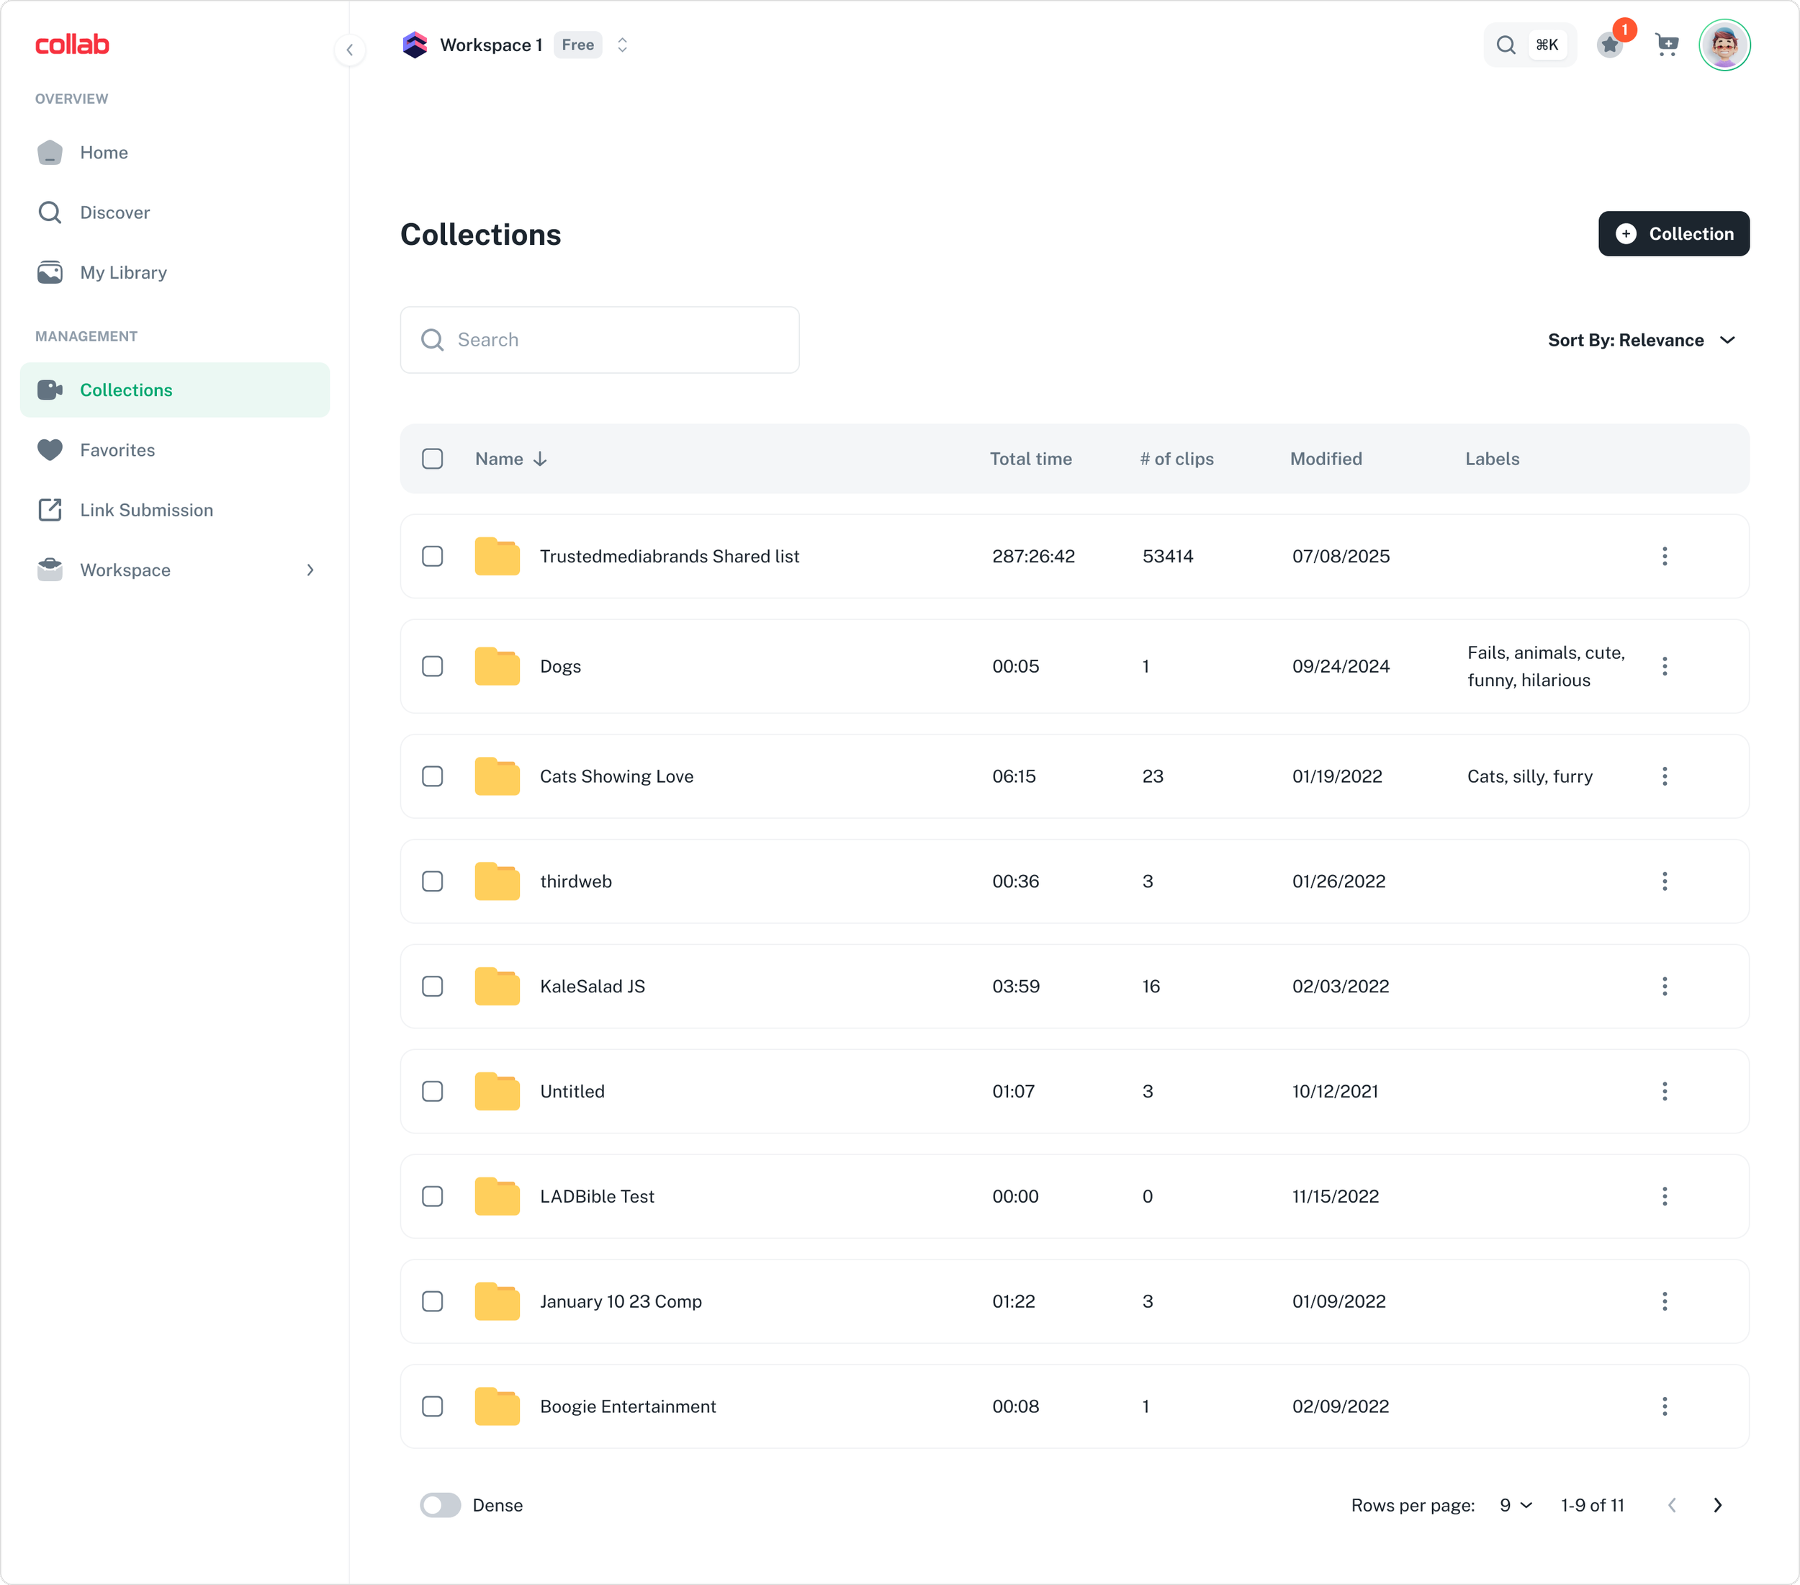
Task: Check the Trustedmediabrands Shared list checkbox
Action: point(433,557)
